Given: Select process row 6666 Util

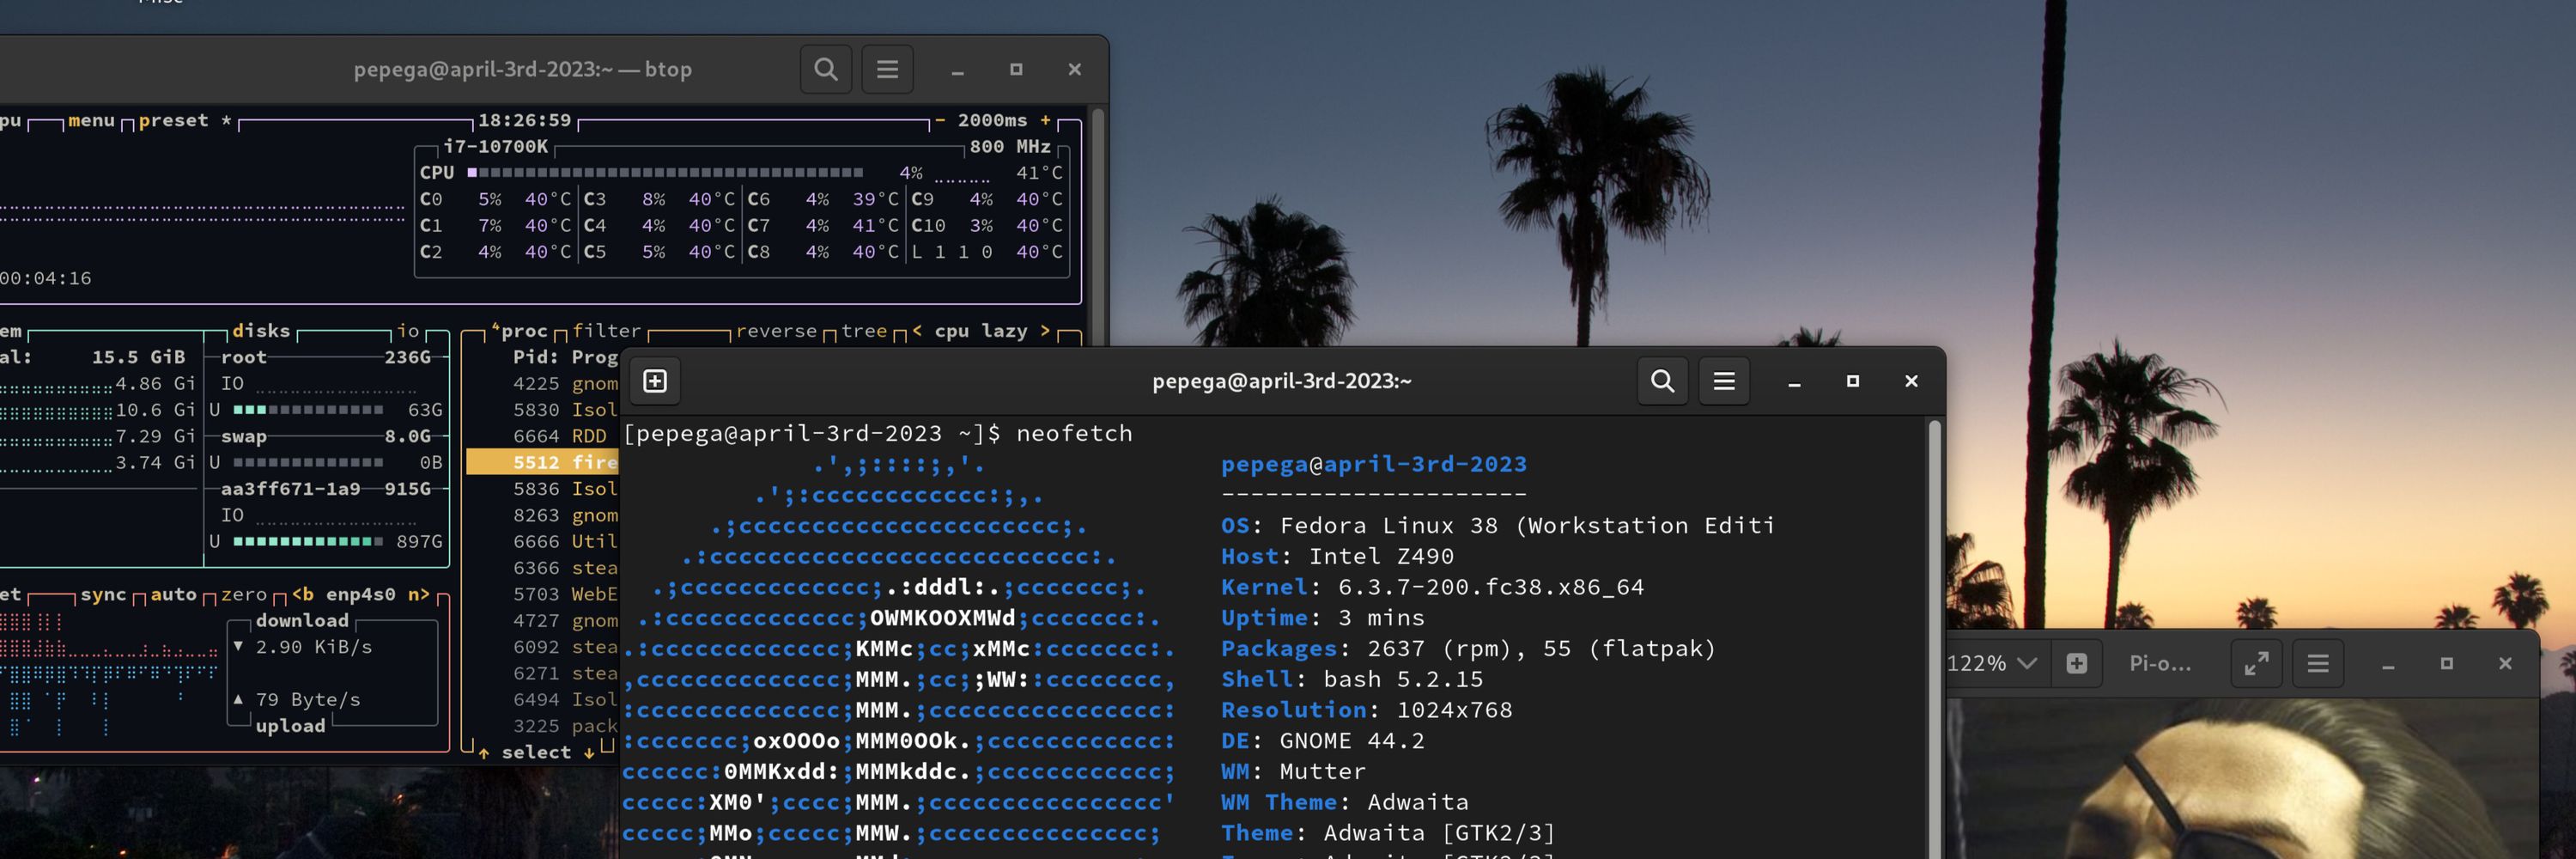Looking at the screenshot, I should [x=543, y=541].
